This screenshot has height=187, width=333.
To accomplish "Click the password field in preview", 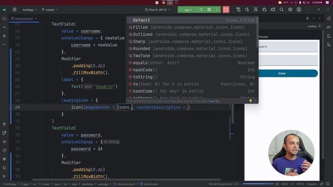I will [288, 60].
